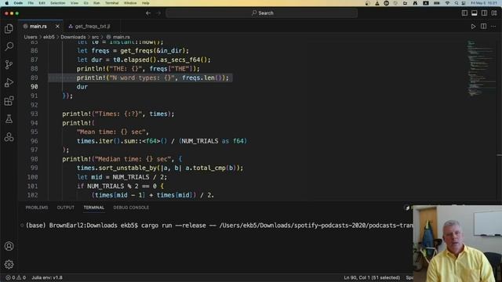The image size is (502, 282).
Task: Open the Terminal menu
Action: coord(111,3)
